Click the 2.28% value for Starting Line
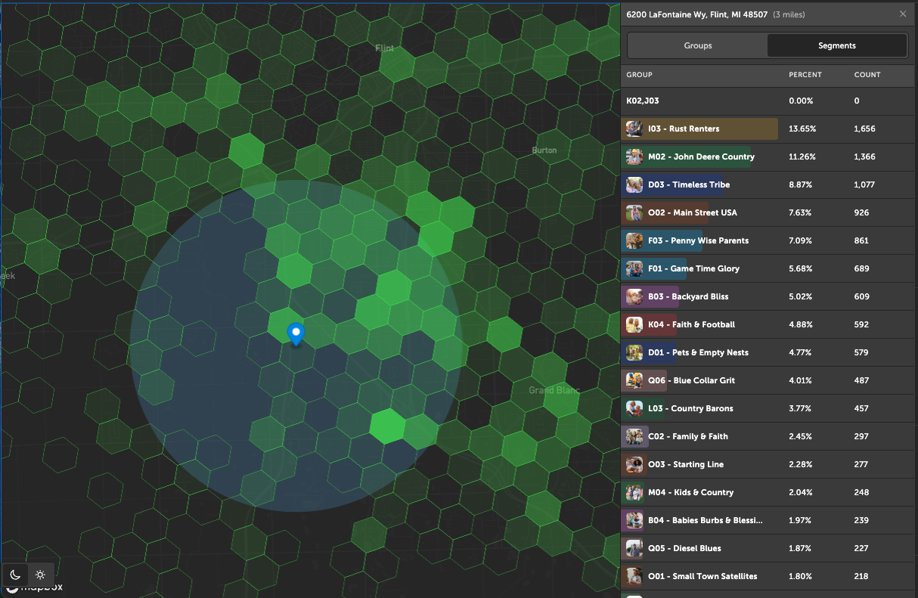918x598 pixels. 801,464
